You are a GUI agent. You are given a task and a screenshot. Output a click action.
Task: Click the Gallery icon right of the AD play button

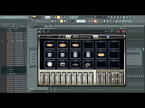pyautogui.click(x=100, y=37)
